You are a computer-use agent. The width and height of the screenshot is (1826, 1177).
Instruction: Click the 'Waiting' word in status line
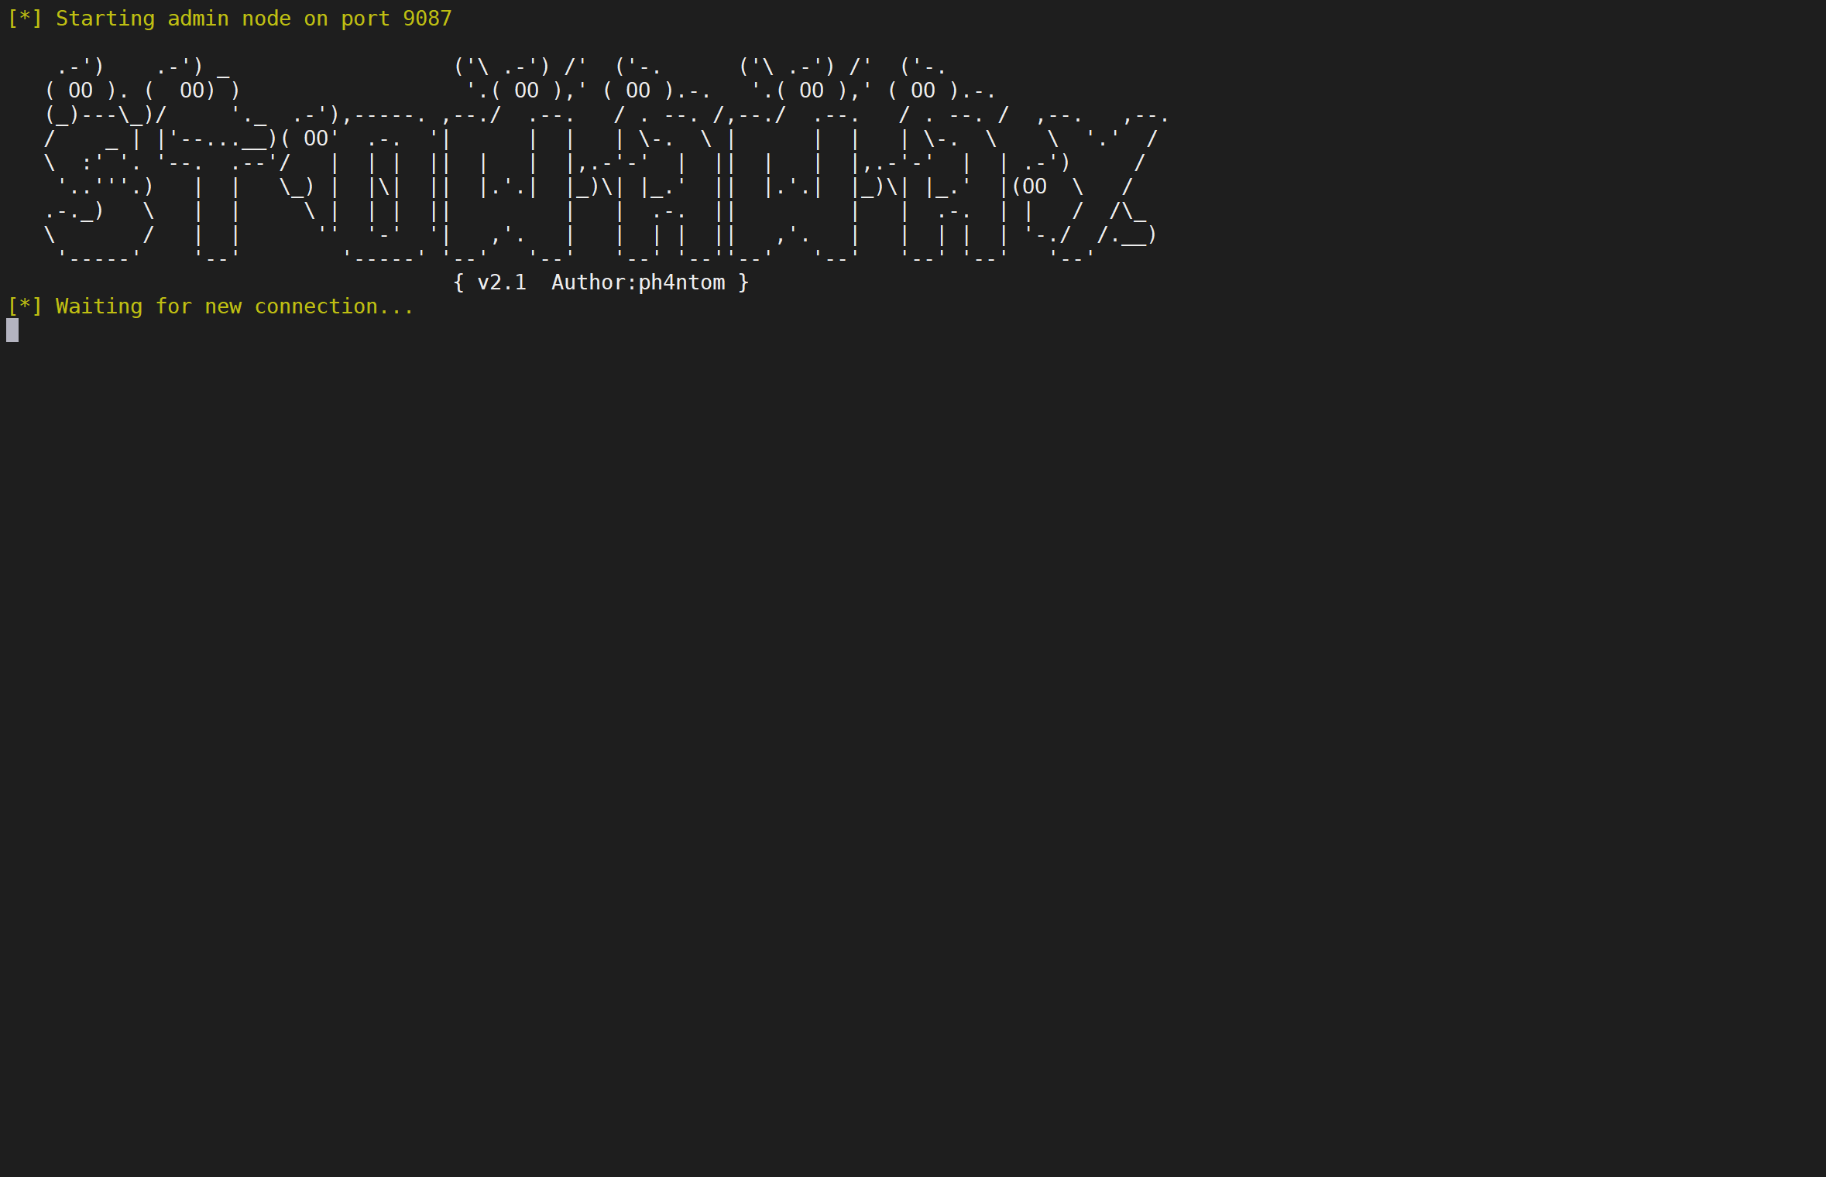point(98,306)
